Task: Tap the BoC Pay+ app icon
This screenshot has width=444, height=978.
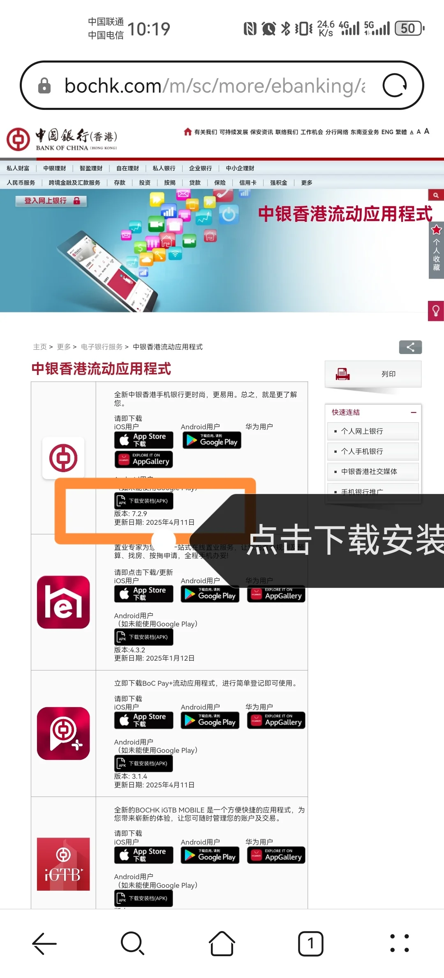Action: pyautogui.click(x=63, y=733)
